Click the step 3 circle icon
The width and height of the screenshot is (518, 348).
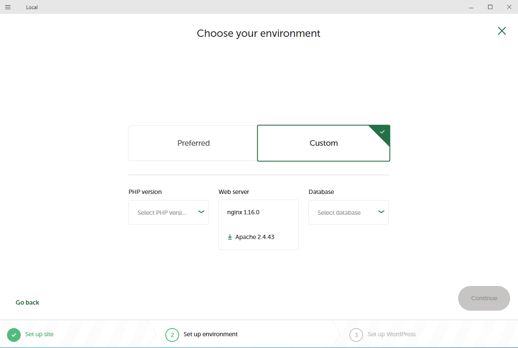356,335
